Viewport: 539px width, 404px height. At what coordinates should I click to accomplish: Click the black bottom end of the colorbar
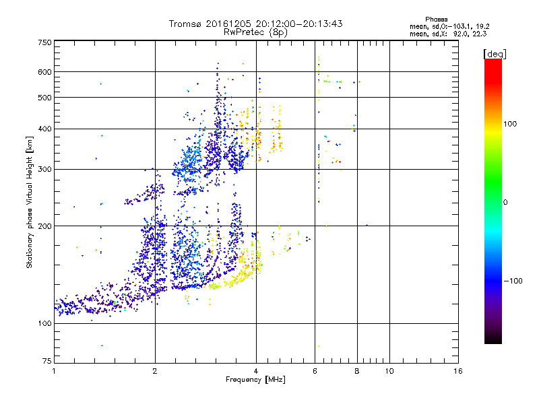pos(493,340)
